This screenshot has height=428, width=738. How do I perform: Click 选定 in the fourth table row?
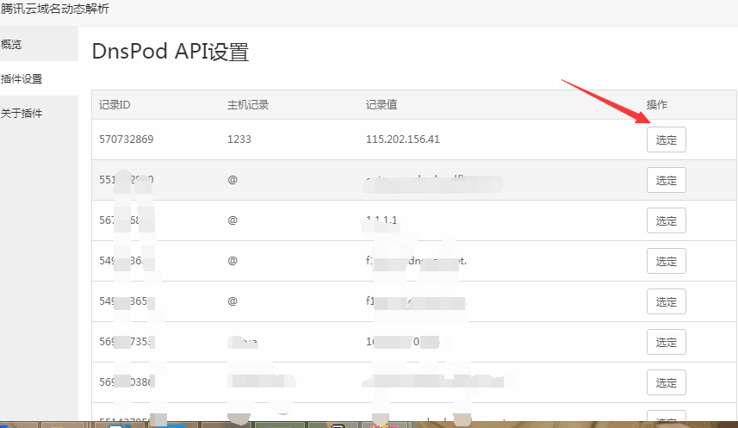click(666, 261)
